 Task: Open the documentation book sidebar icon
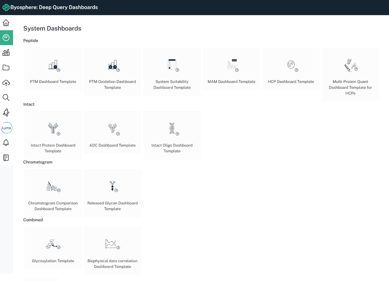pyautogui.click(x=6, y=158)
